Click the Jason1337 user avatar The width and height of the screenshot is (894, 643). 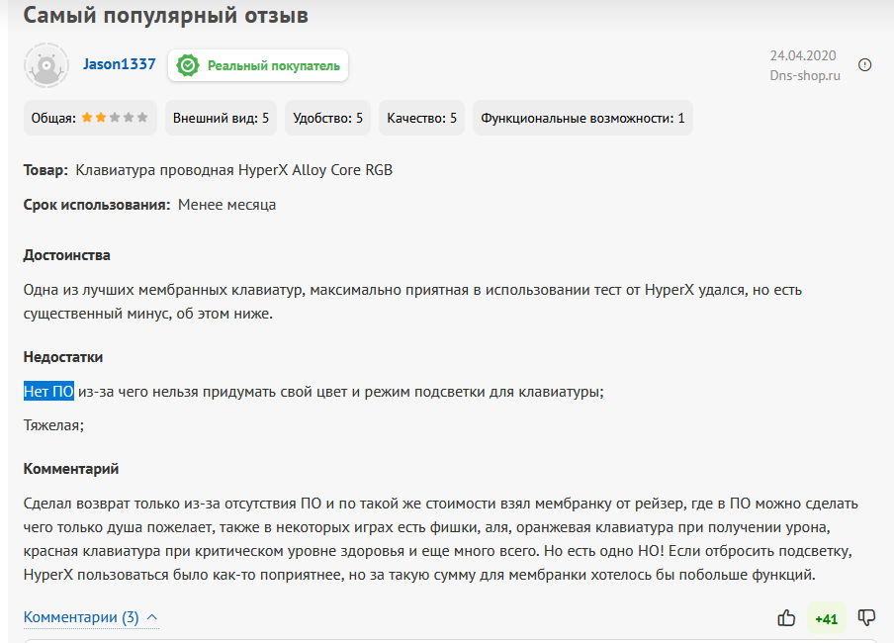(x=45, y=65)
